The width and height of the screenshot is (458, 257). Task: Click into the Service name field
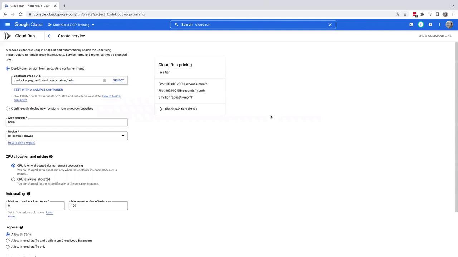coord(67,122)
